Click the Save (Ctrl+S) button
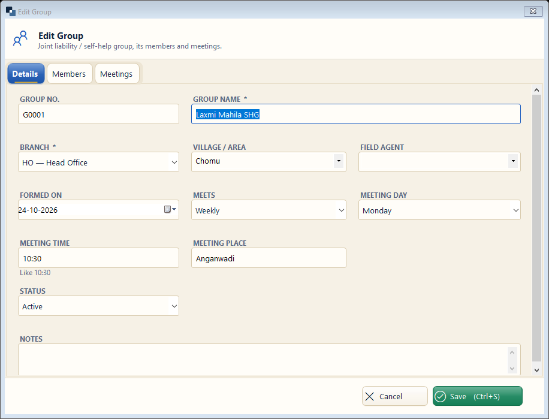This screenshot has height=419, width=549. 477,396
